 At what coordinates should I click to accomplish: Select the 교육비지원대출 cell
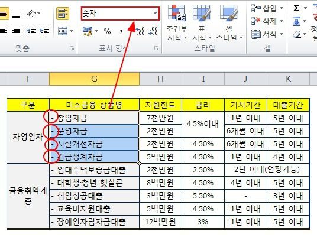pyautogui.click(x=94, y=209)
